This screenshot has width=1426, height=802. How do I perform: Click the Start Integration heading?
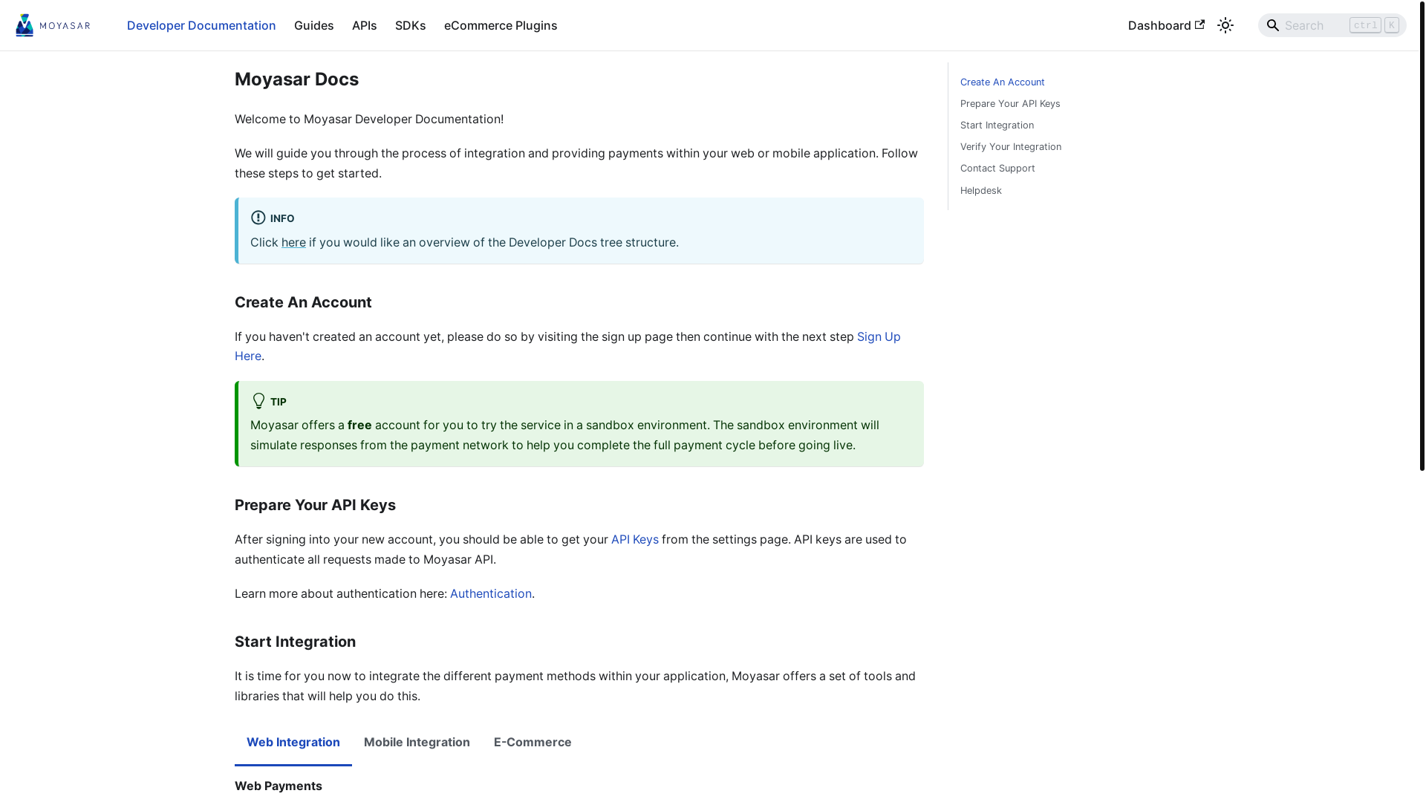pyautogui.click(x=295, y=642)
